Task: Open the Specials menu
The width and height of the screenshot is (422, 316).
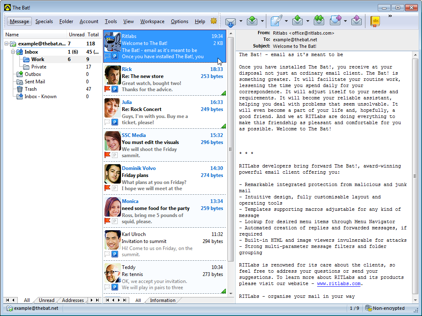Action: pyautogui.click(x=44, y=21)
